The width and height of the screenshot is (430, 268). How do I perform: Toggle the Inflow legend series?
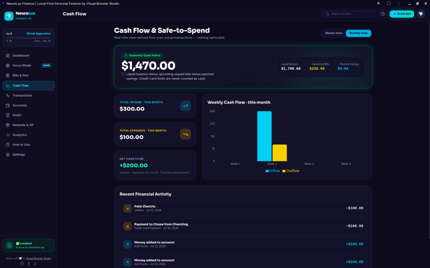coord(273,171)
